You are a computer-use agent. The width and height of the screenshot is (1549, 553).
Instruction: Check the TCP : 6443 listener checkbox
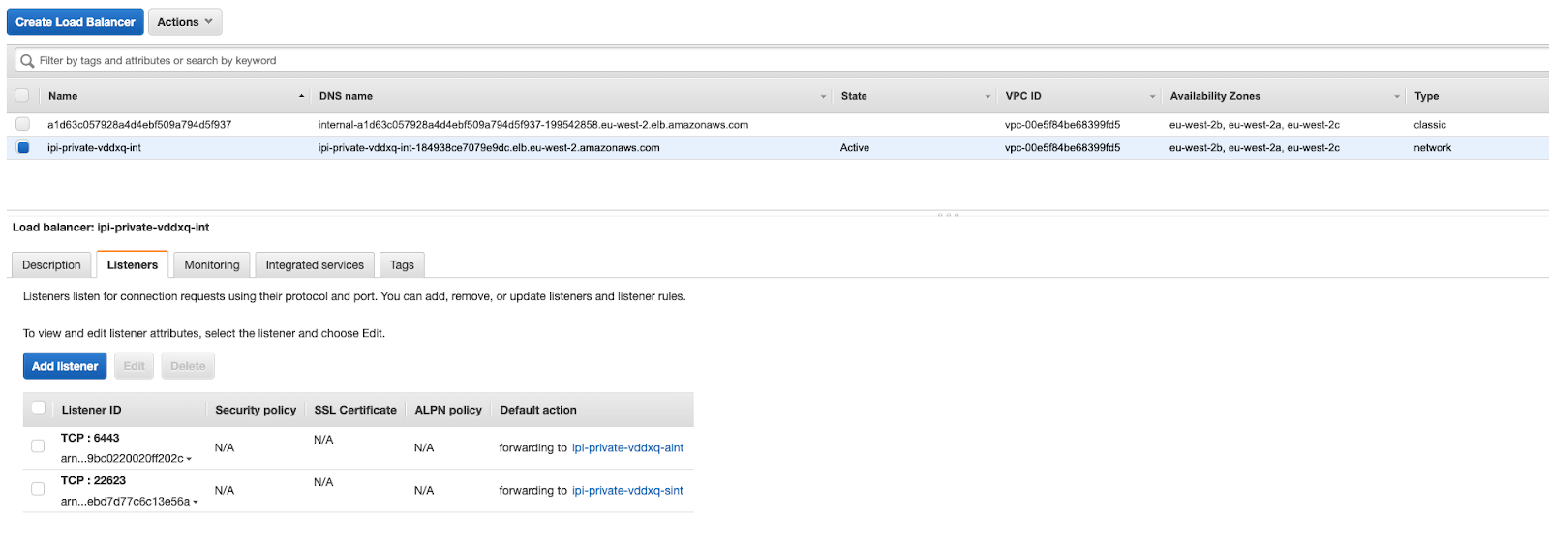[38, 446]
